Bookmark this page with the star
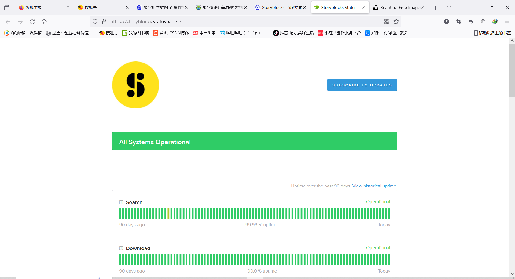Viewport: 515px width, 279px height. (x=396, y=22)
